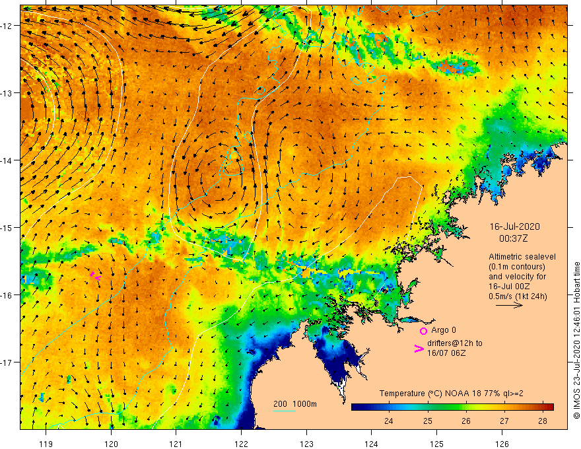Click the Altimetric sealevel label
The width and height of the screenshot is (581, 449).
tap(522, 257)
